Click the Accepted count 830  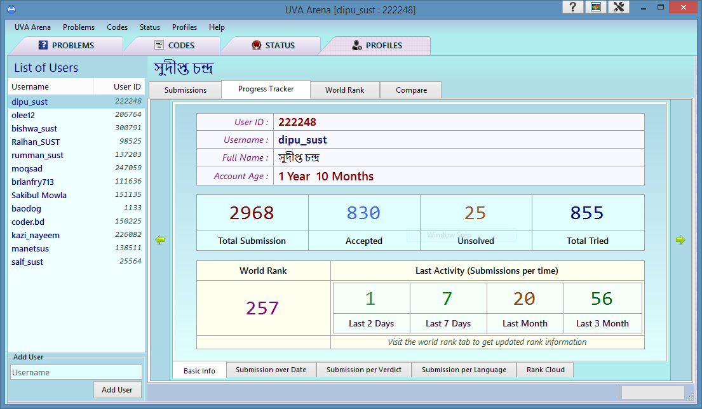coord(363,213)
